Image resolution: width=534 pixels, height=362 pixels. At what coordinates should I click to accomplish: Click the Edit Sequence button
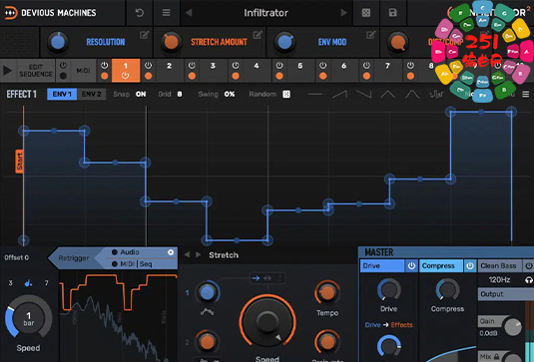pyautogui.click(x=35, y=71)
